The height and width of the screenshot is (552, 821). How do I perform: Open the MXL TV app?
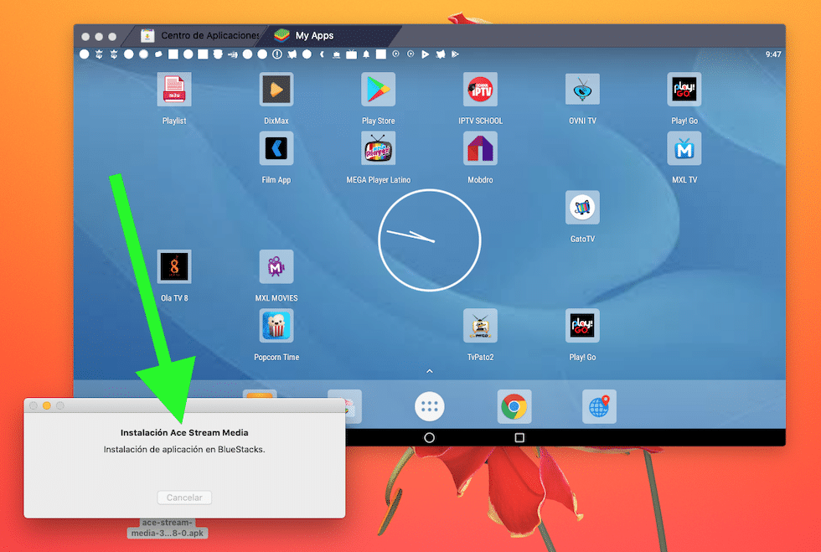point(684,148)
